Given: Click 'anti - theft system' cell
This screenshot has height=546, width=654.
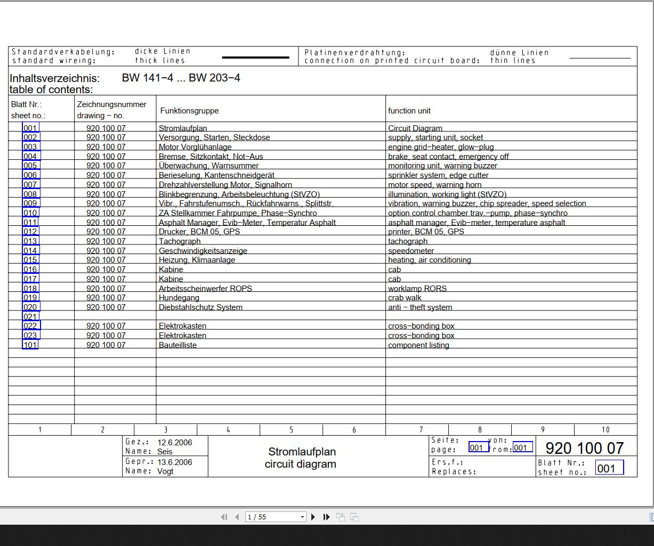Looking at the screenshot, I should click(420, 307).
